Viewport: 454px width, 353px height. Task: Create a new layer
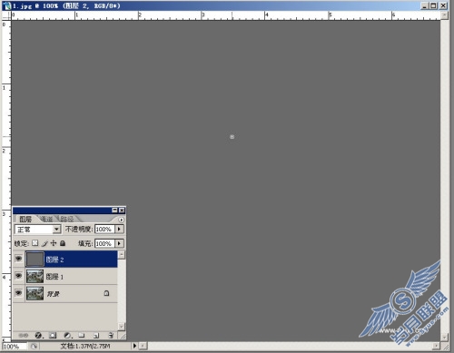coord(96,335)
